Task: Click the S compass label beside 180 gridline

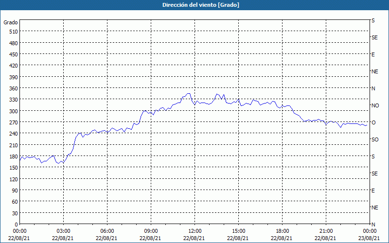Action: 373,156
